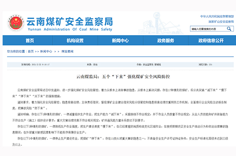Click the Yunnan Administration Of Coal Mine Safety text

point(70,29)
